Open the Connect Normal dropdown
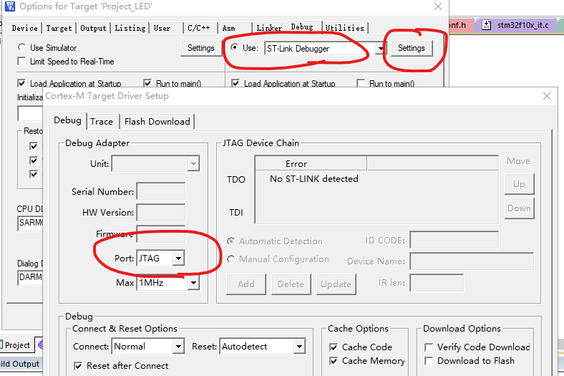 pos(178,347)
